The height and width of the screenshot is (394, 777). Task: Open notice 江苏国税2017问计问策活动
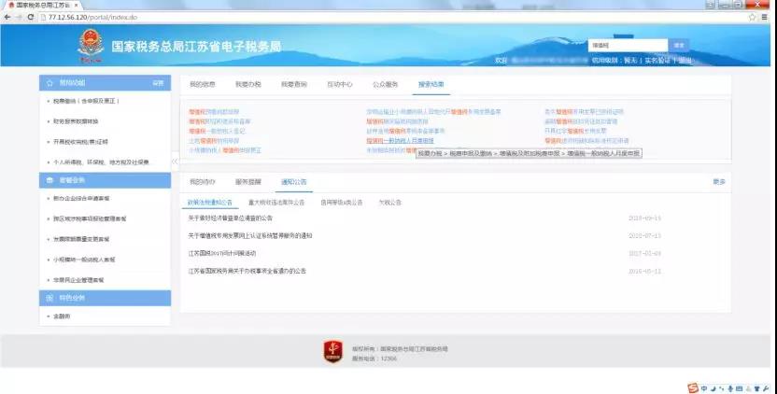pyautogui.click(x=222, y=253)
